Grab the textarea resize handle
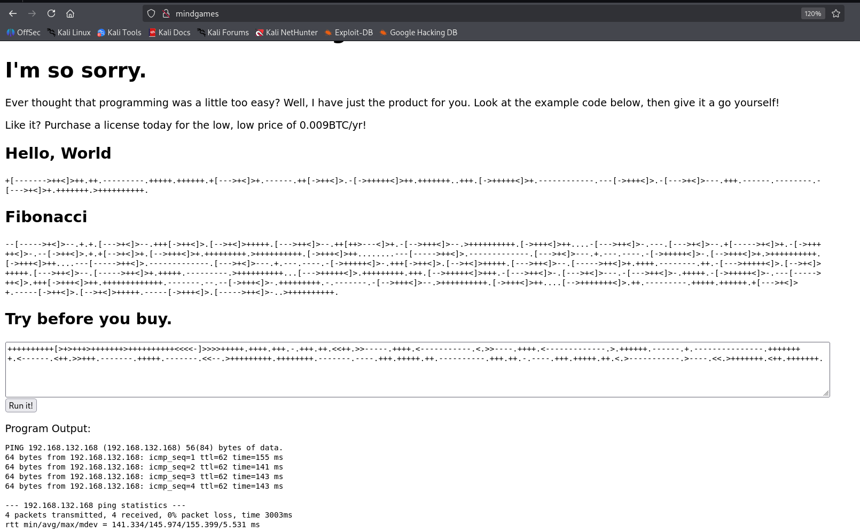 click(x=826, y=393)
